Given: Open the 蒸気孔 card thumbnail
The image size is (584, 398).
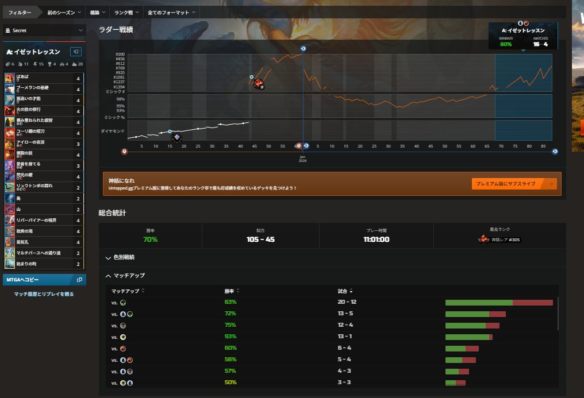Looking at the screenshot, I should click(9, 242).
